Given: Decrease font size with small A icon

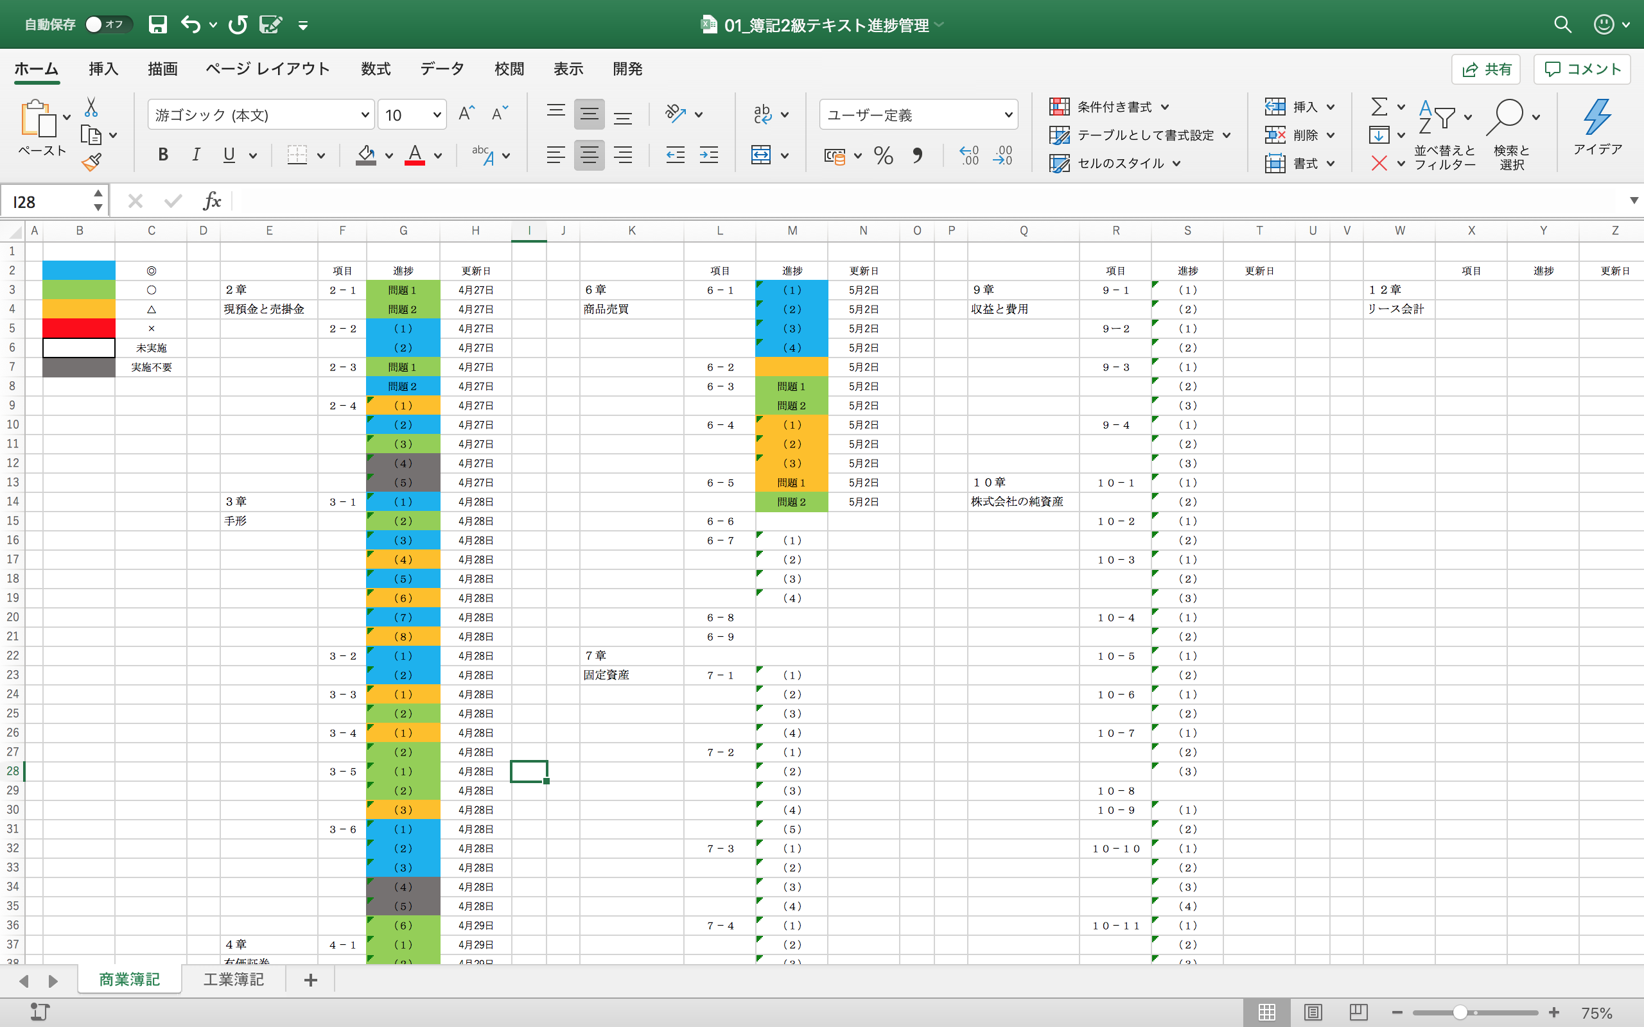Looking at the screenshot, I should tap(500, 114).
